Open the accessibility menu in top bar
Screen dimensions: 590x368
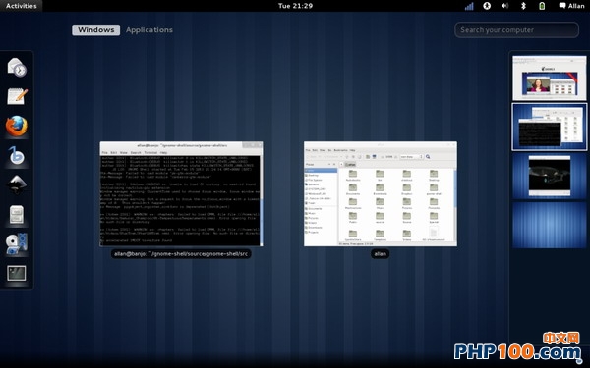[487, 6]
